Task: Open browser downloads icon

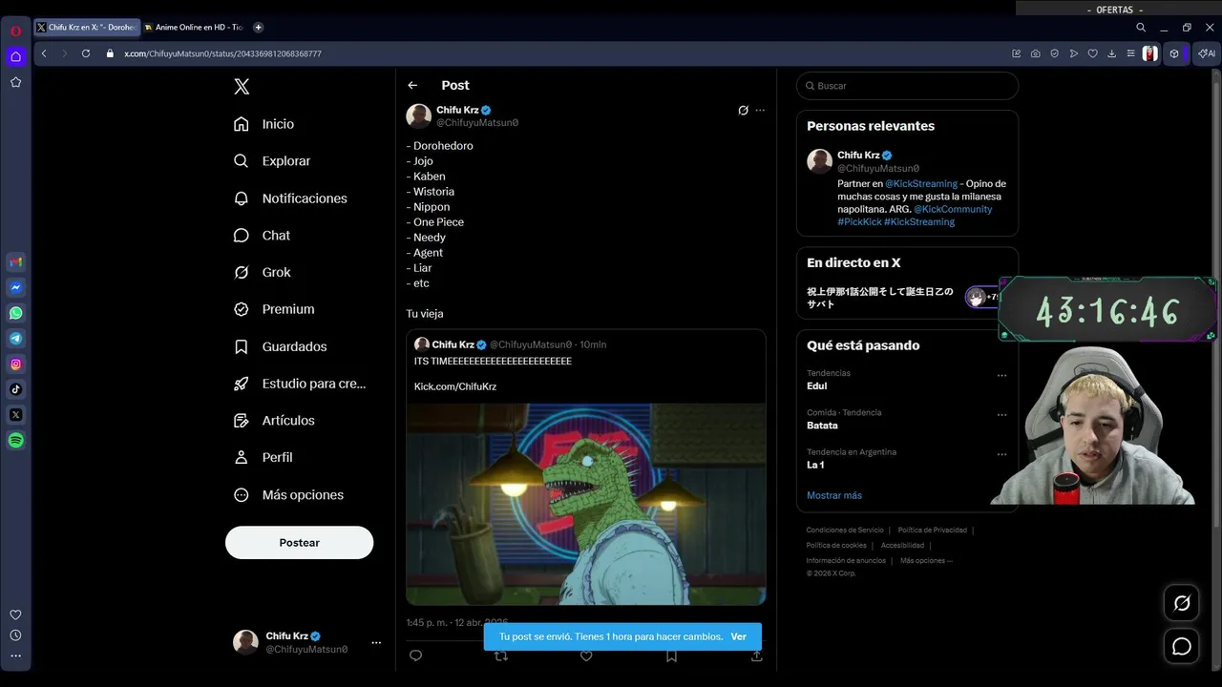Action: point(1111,53)
